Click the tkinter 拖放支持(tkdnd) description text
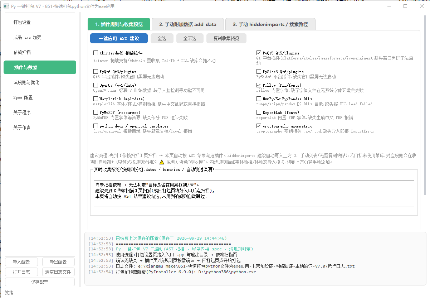The height and width of the screenshot is (298, 430). coord(155,61)
